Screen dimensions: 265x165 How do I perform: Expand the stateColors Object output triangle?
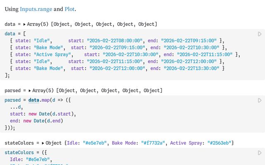point(43,143)
